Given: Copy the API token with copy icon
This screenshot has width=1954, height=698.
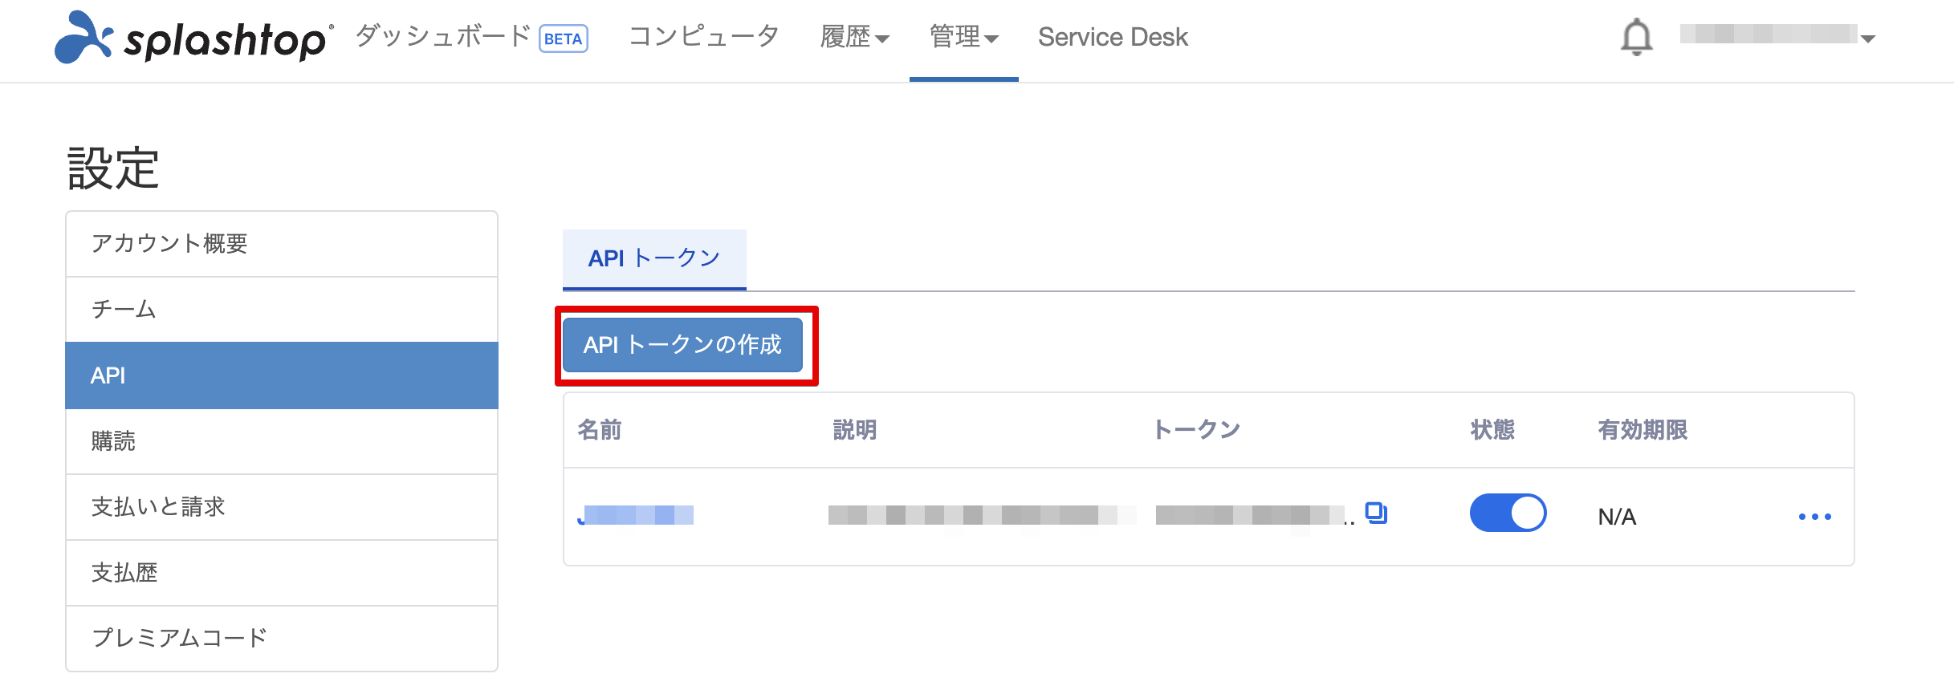Looking at the screenshot, I should [x=1376, y=513].
